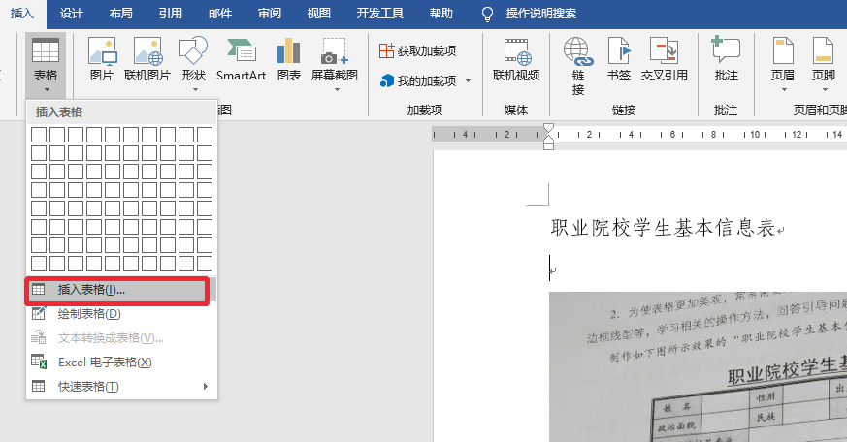Open the 屏幕截图 screenshot menu
Image resolution: width=847 pixels, height=442 pixels.
[335, 64]
